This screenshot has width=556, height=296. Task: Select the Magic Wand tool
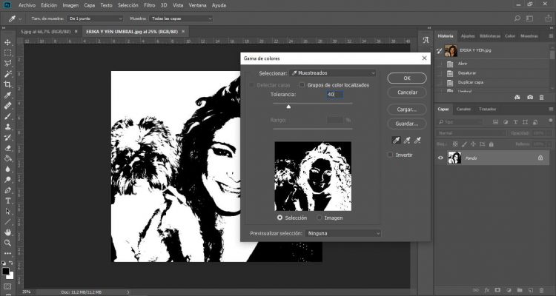coord(7,74)
